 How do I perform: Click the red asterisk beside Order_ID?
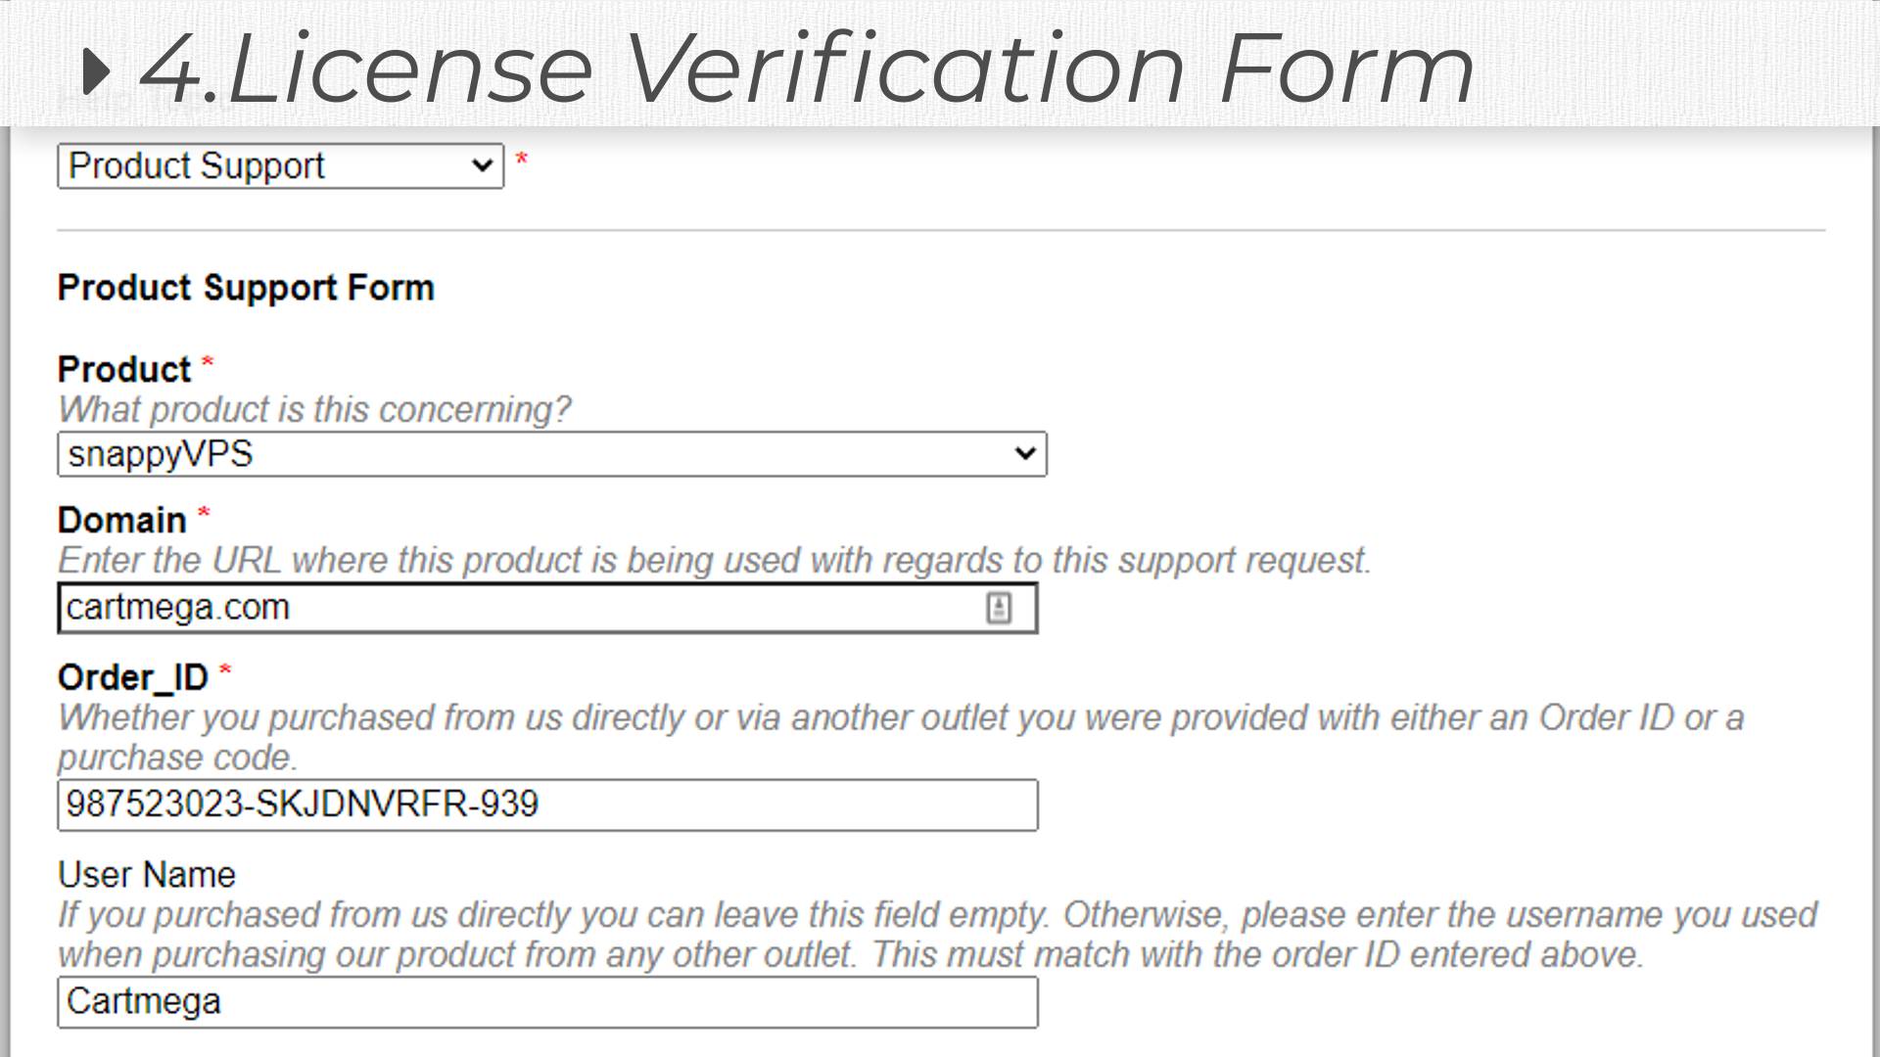tap(226, 671)
